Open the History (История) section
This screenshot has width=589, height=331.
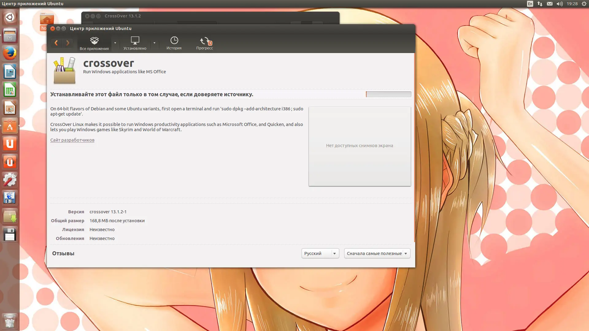(174, 43)
